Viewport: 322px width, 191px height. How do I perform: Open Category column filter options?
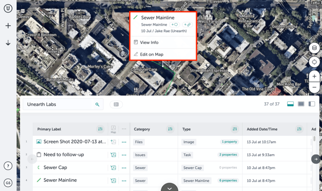[x=170, y=129]
